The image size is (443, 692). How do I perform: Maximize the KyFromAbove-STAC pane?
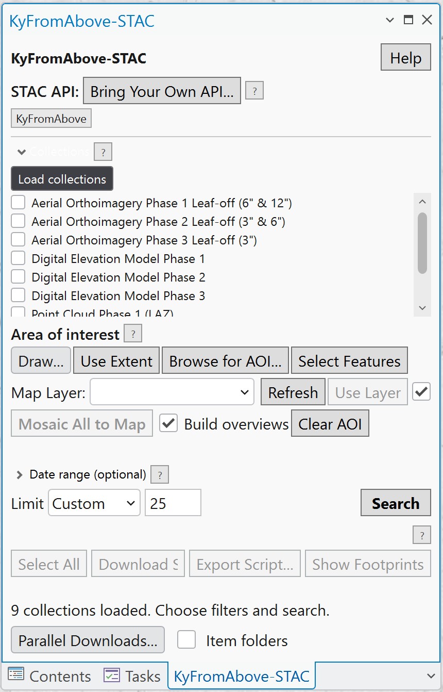(408, 20)
